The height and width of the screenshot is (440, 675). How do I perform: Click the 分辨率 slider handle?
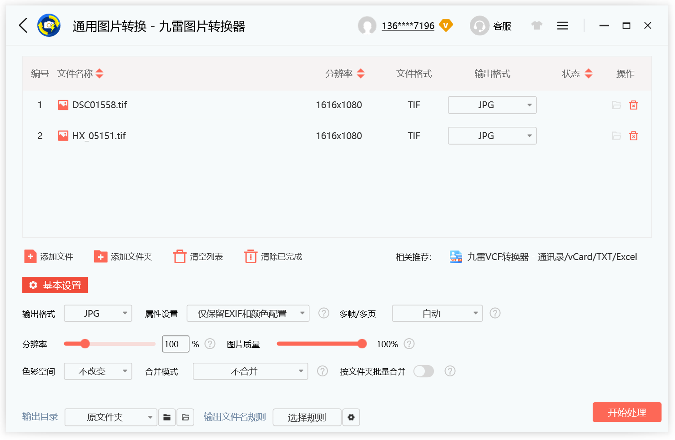(x=85, y=344)
